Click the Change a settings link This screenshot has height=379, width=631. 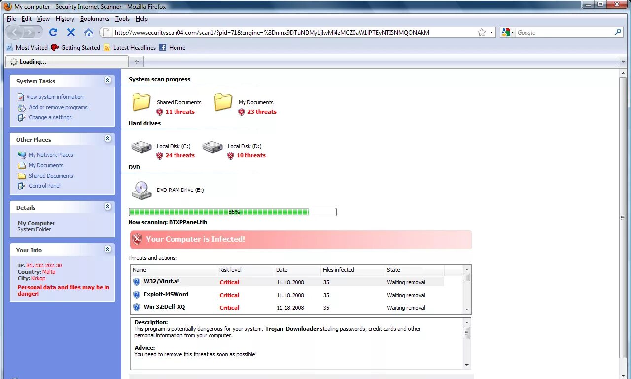[x=50, y=117]
